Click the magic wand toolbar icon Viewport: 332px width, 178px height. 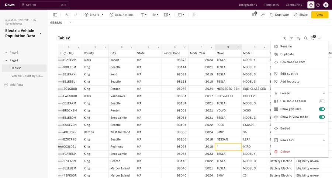pos(194,15)
